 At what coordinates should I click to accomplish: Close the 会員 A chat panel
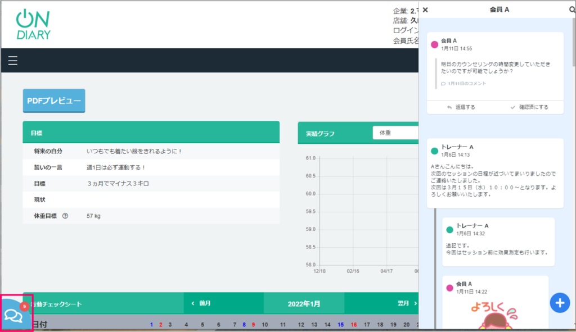point(425,10)
